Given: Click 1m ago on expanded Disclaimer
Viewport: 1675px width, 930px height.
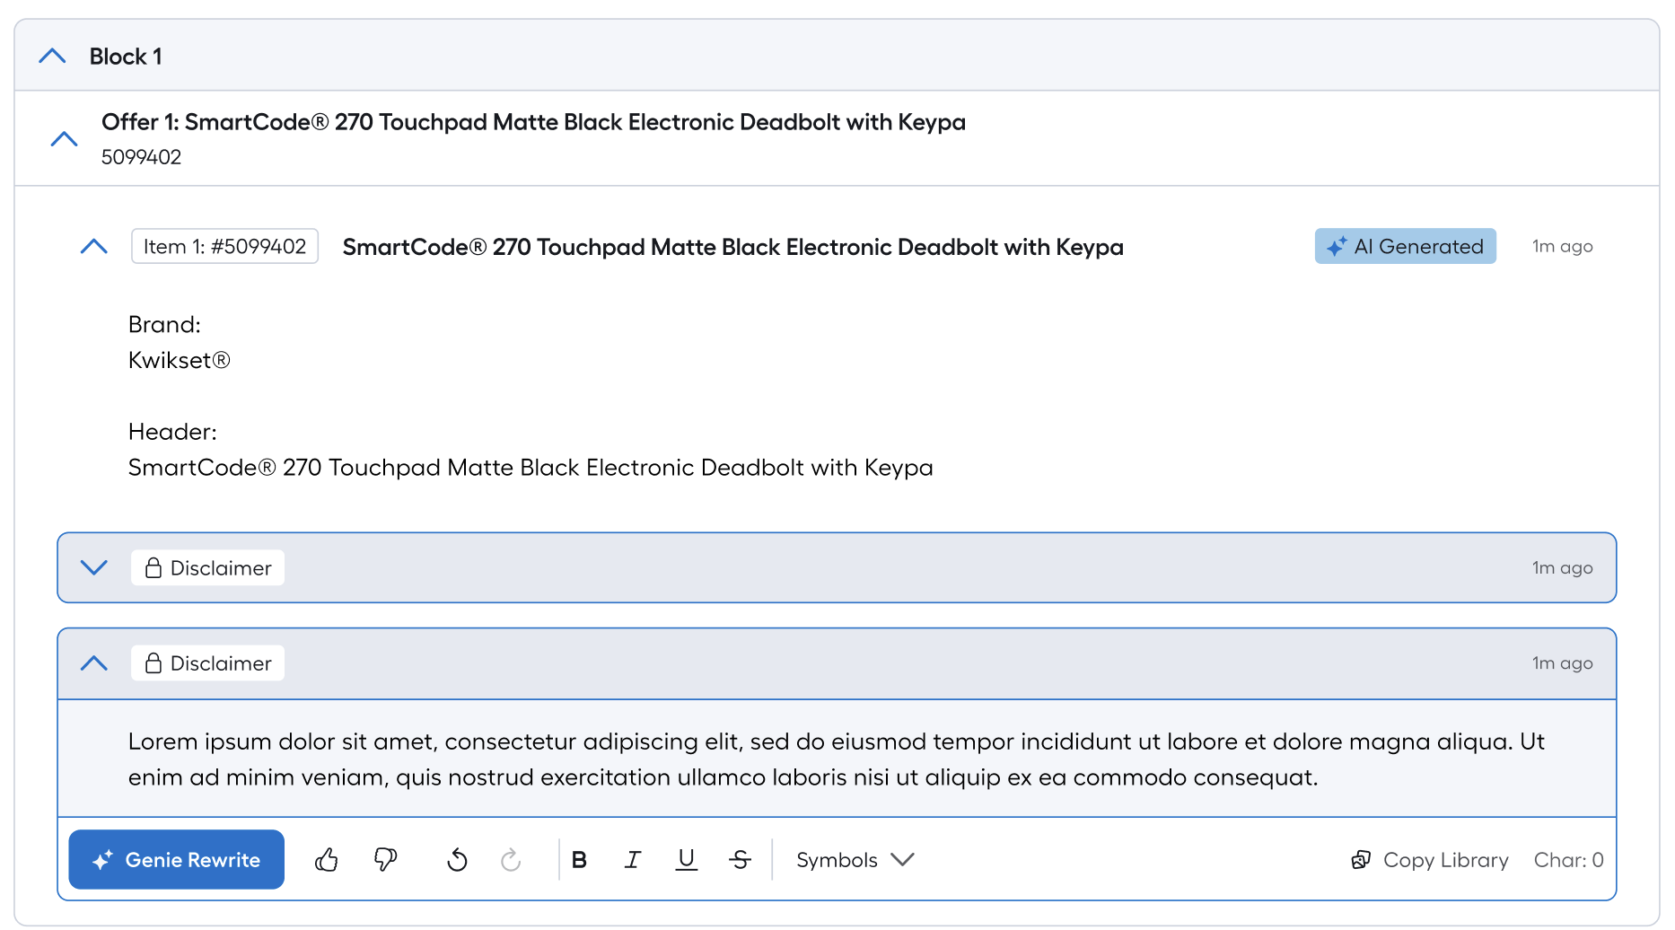Looking at the screenshot, I should 1562,663.
